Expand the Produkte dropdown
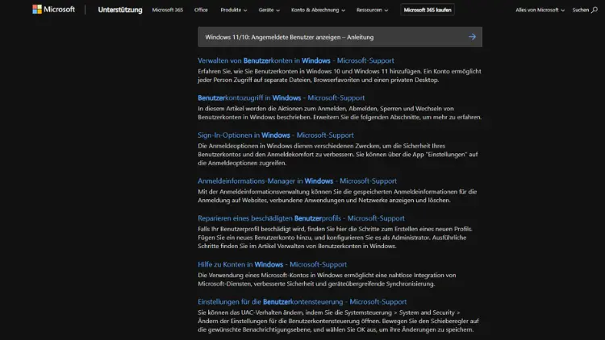605x340 pixels. coord(233,10)
